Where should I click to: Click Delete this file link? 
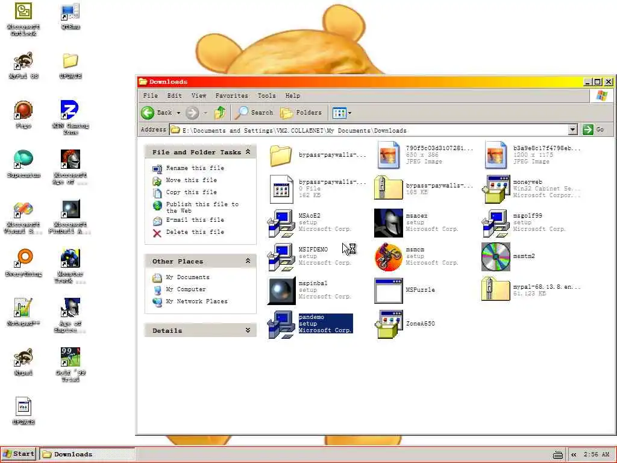[x=195, y=232]
